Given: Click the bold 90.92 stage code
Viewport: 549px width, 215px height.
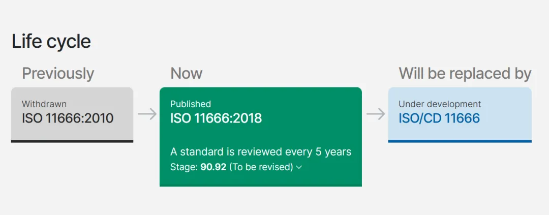Looking at the screenshot, I should (213, 167).
